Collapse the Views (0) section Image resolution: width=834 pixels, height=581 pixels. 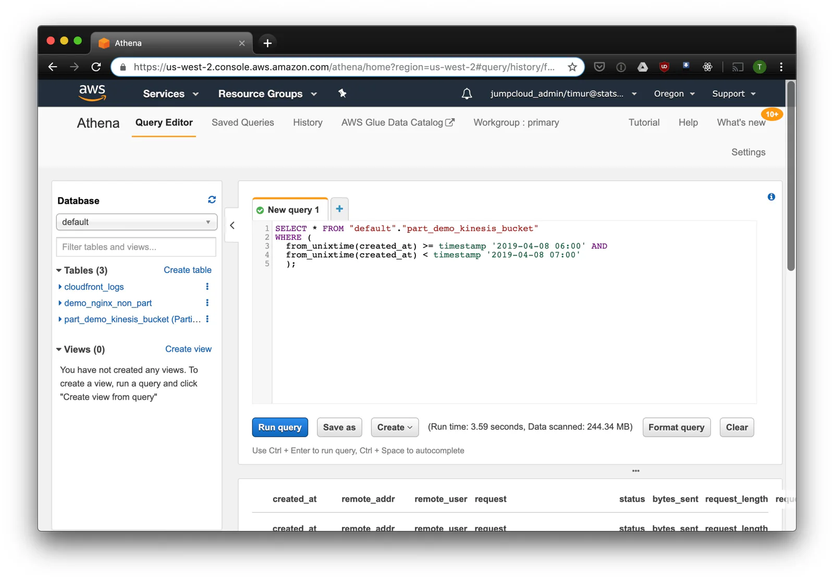coord(59,350)
